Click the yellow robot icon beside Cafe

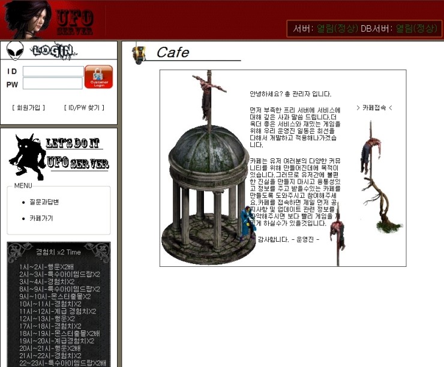tap(139, 53)
